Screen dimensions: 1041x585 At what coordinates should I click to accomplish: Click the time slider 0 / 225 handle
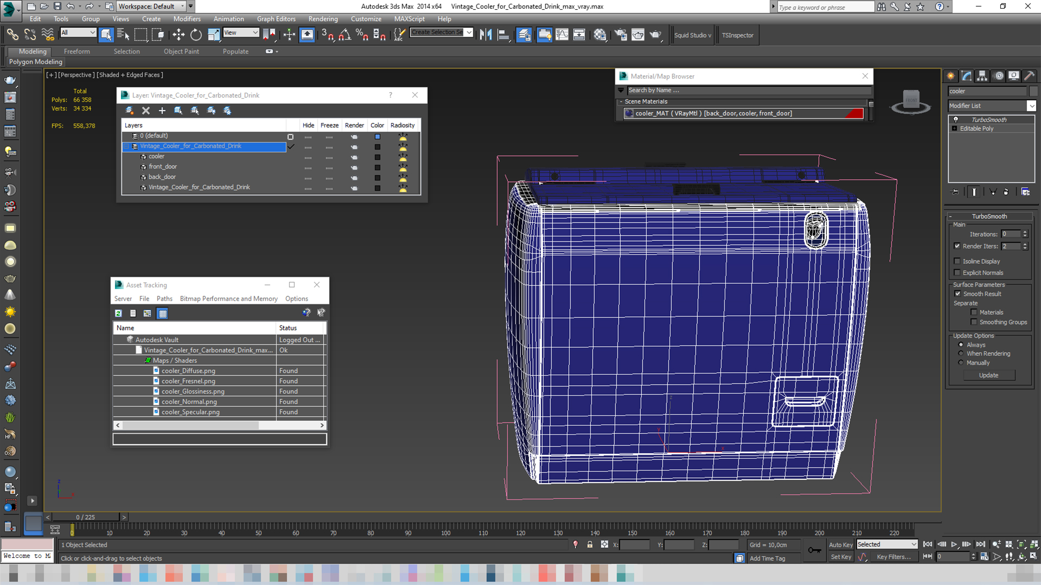(86, 517)
